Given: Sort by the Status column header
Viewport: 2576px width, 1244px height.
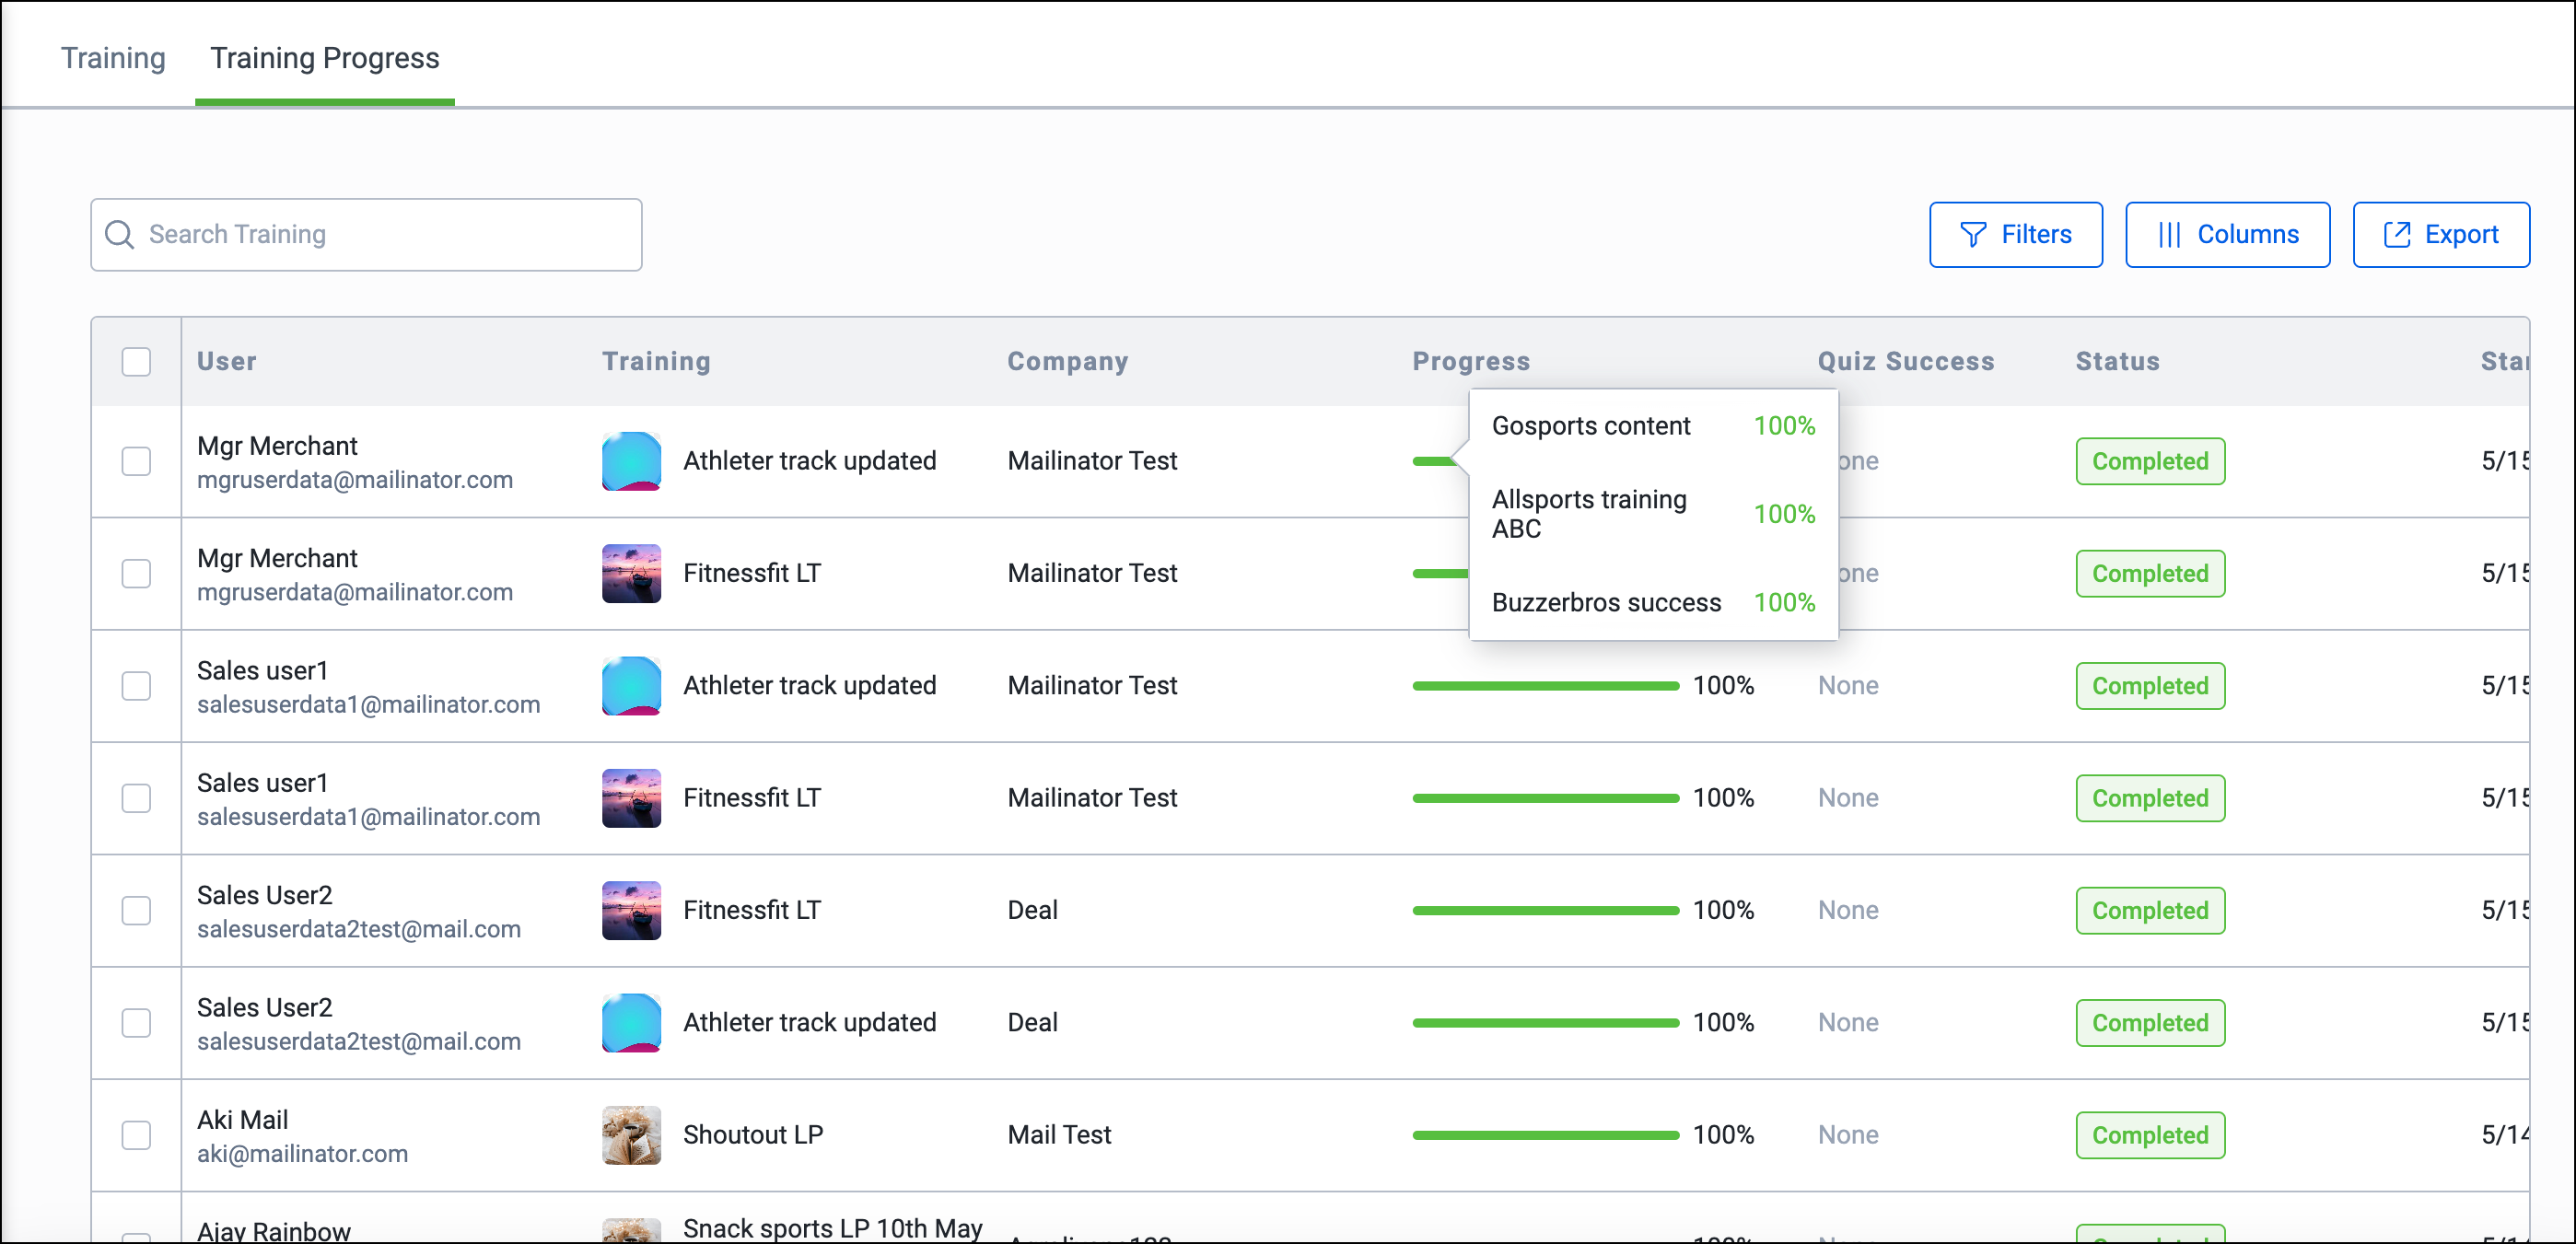Looking at the screenshot, I should coord(2117,361).
